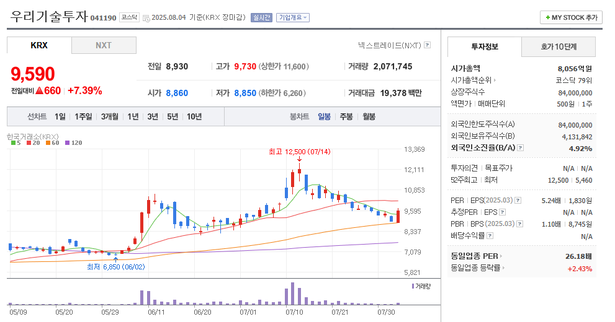The height and width of the screenshot is (322, 615).
Task: Click the tallest volume bar near 07/10
Action: point(292,294)
